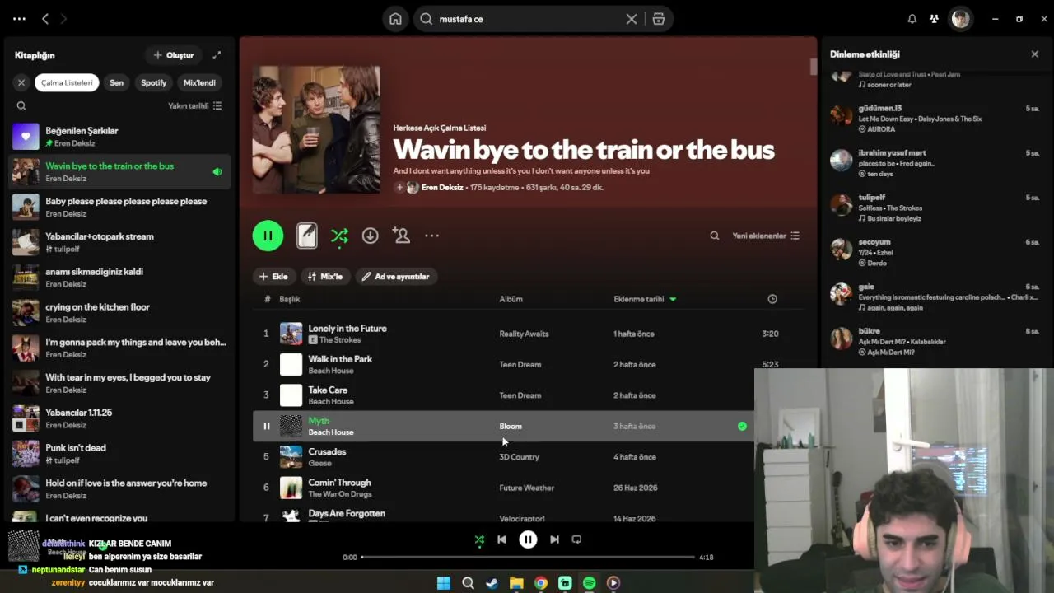Expand the Kitaplığın library panel
1054x593 pixels.
click(217, 55)
